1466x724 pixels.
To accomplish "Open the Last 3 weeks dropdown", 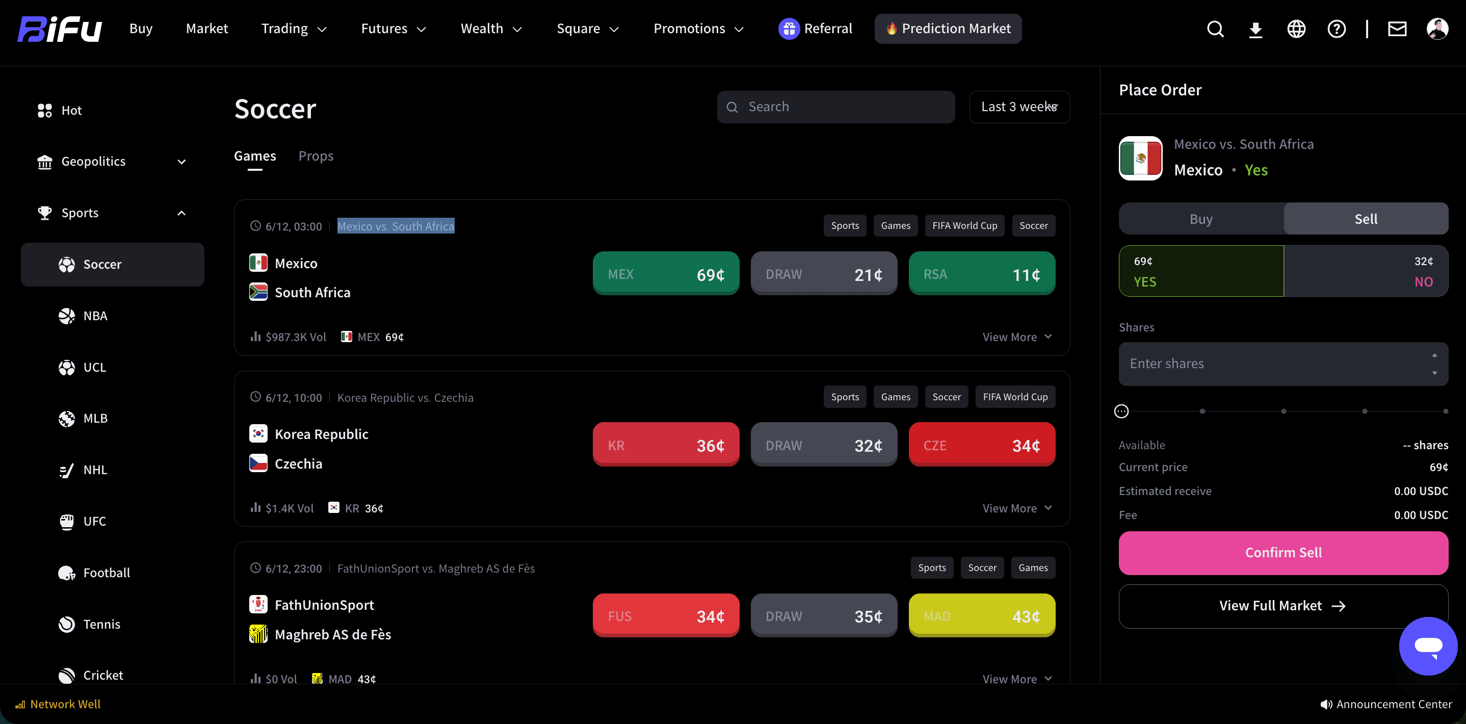I will point(1019,107).
